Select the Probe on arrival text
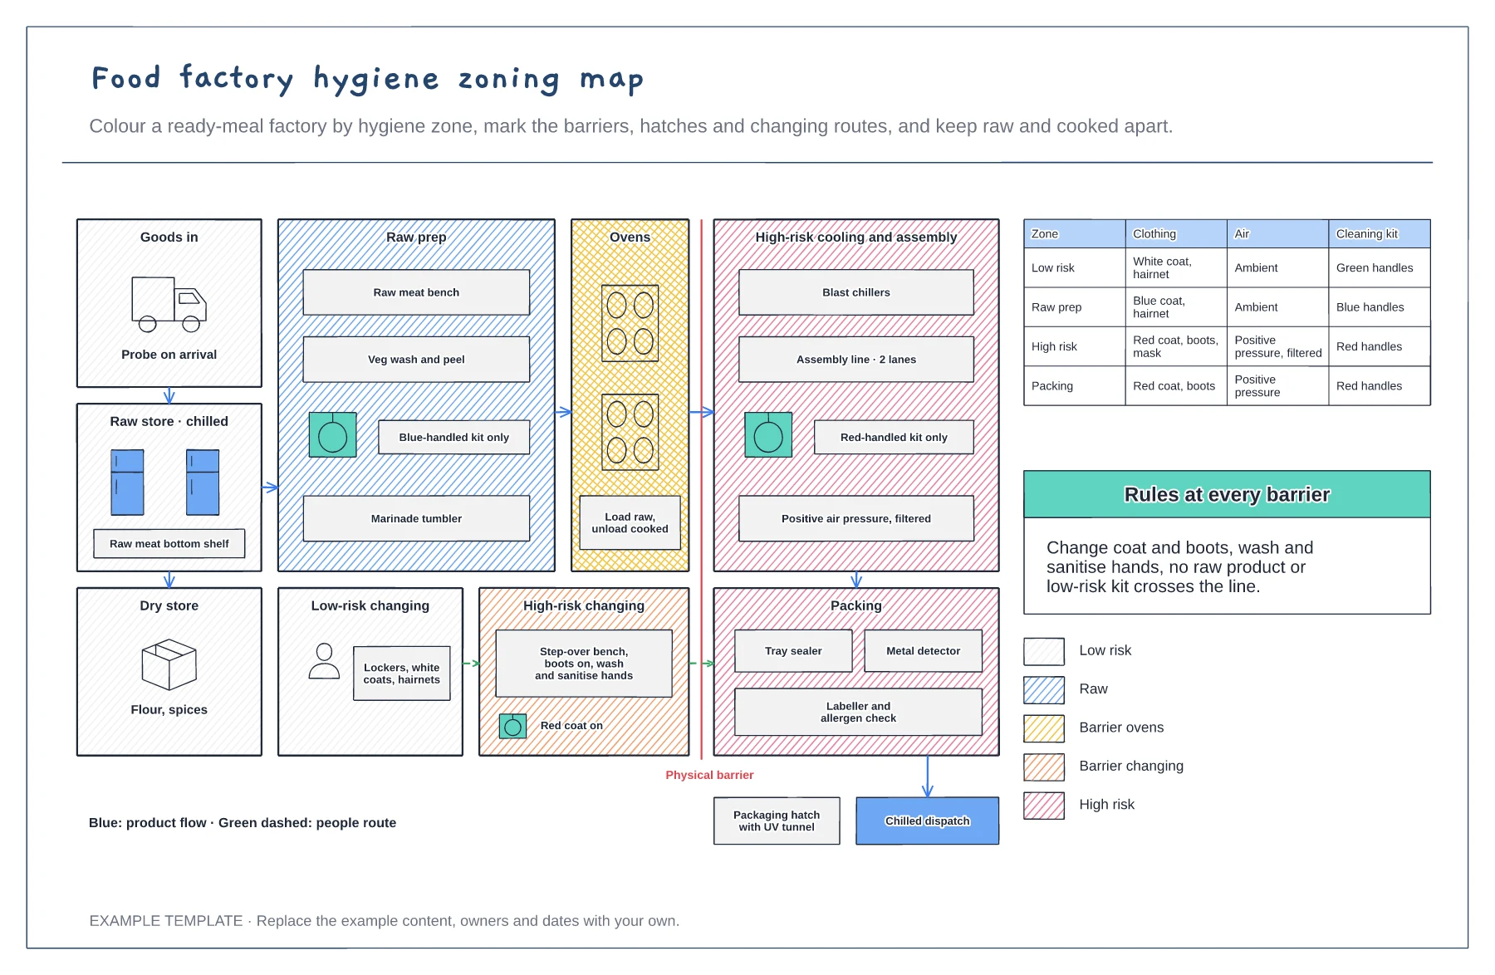 click(x=169, y=355)
